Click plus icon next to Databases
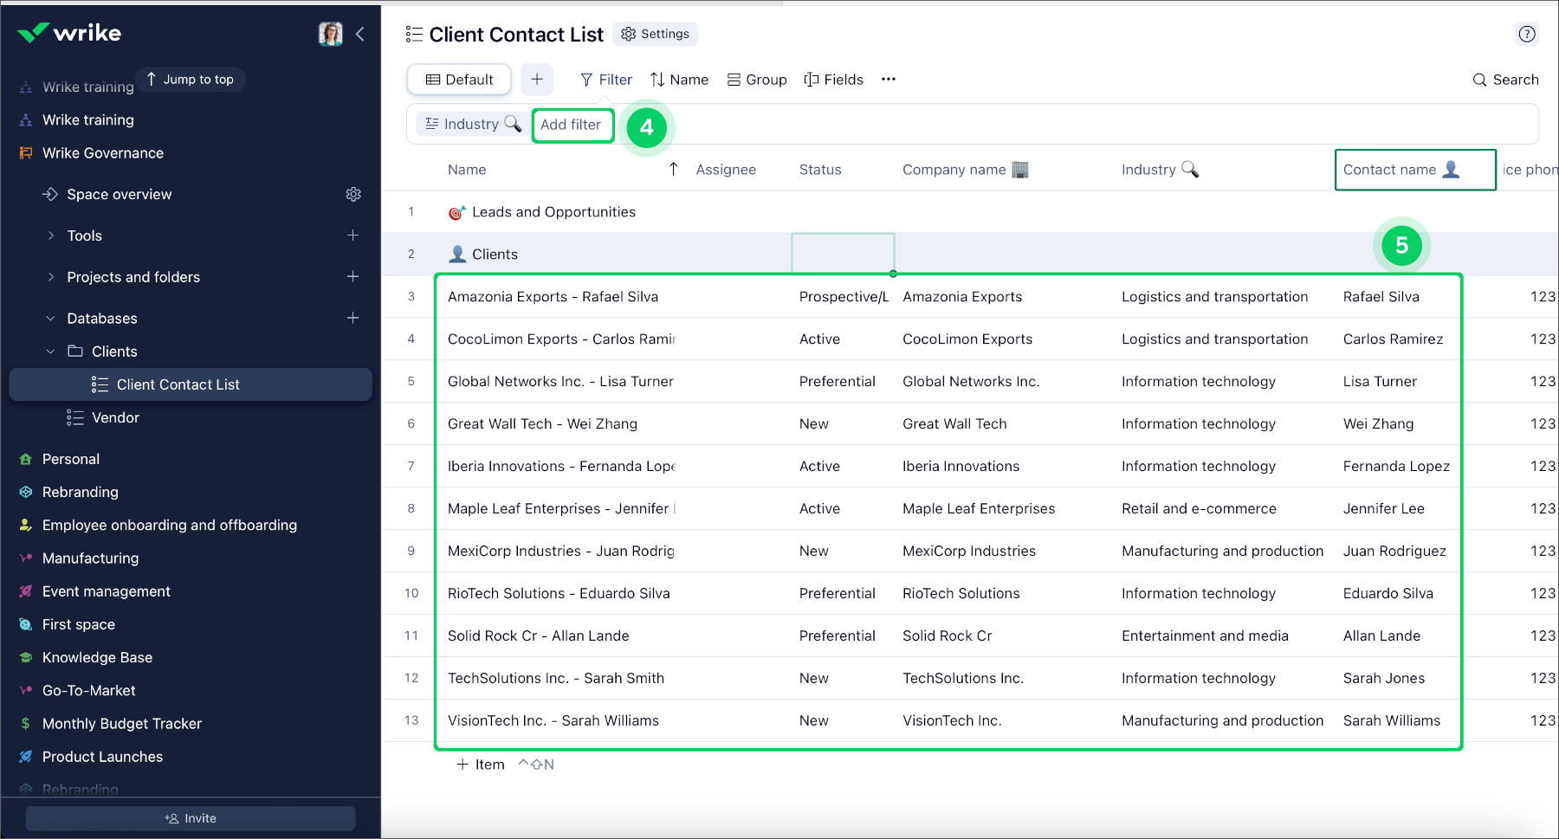Viewport: 1559px width, 839px height. 353,319
